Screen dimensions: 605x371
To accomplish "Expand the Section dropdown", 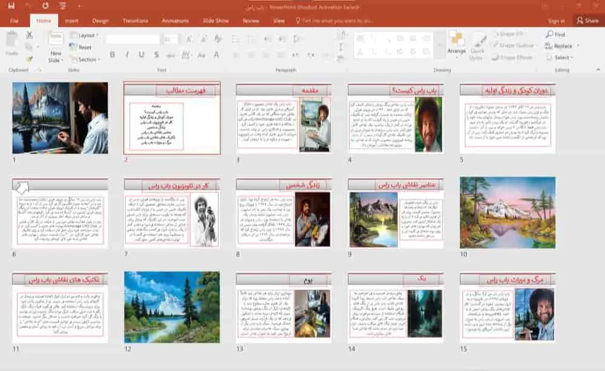I will 87,59.
